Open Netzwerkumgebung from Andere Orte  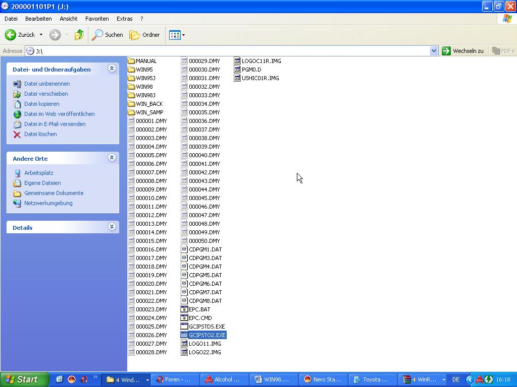(x=48, y=204)
